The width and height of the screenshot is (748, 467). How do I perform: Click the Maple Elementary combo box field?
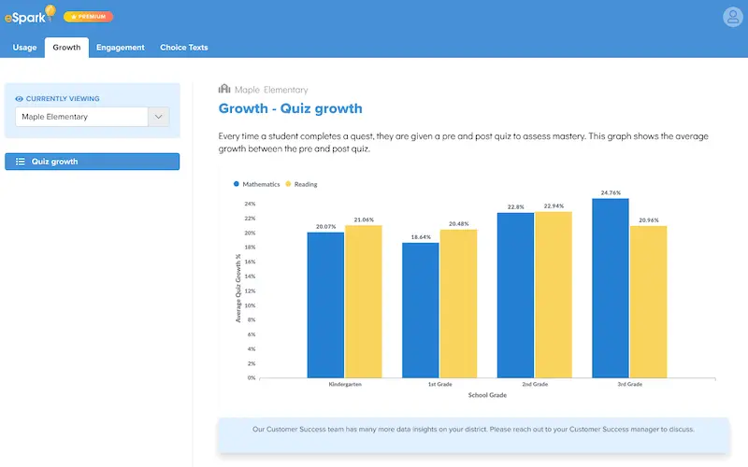92,117
